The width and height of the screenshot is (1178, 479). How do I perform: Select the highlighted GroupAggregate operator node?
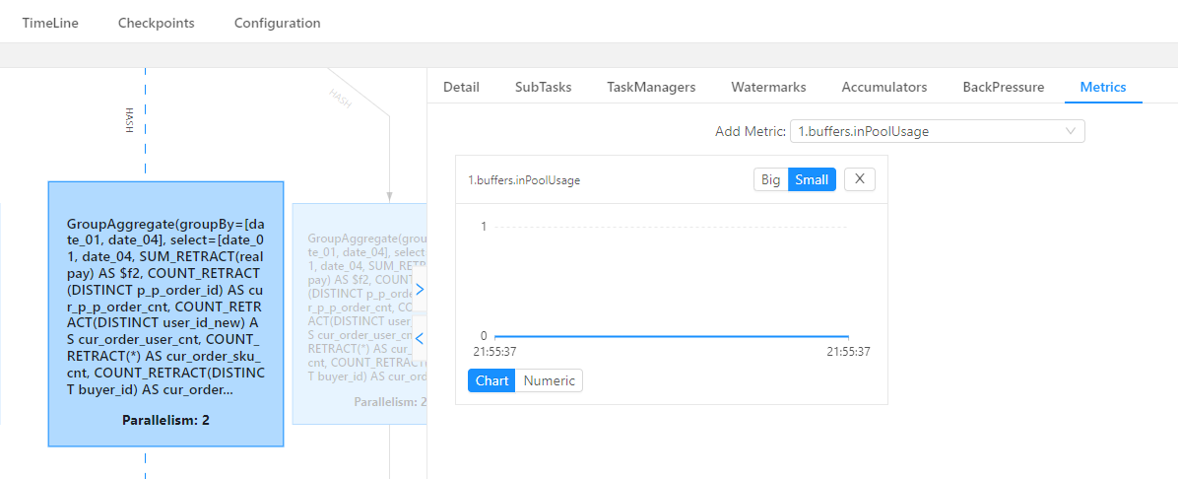pos(165,313)
